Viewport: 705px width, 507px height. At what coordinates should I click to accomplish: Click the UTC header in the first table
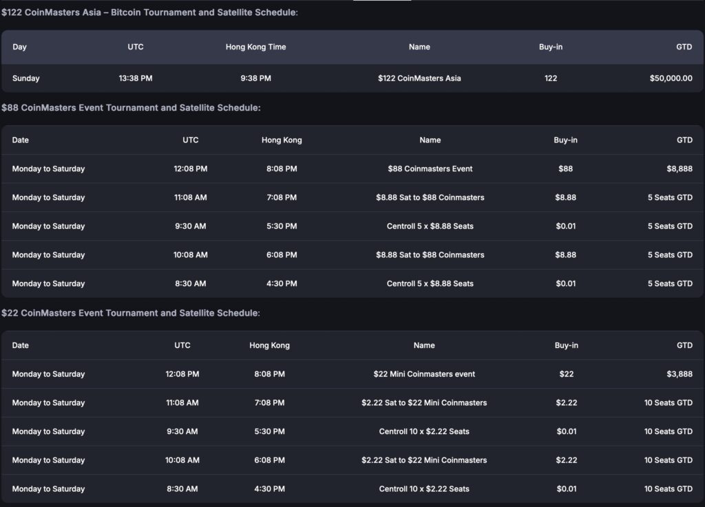[x=136, y=47]
